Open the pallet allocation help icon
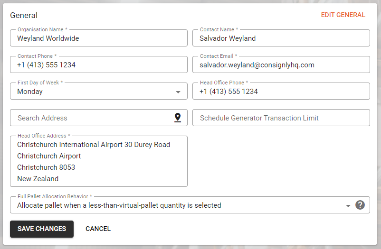Screen dimensions: 381x249 click(360, 205)
